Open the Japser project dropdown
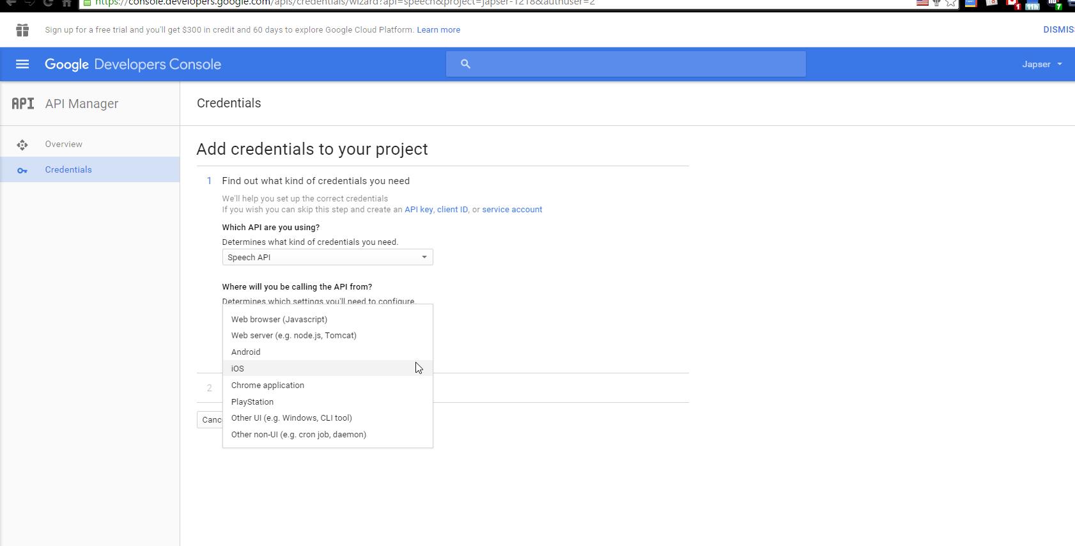This screenshot has height=546, width=1075. (1042, 64)
